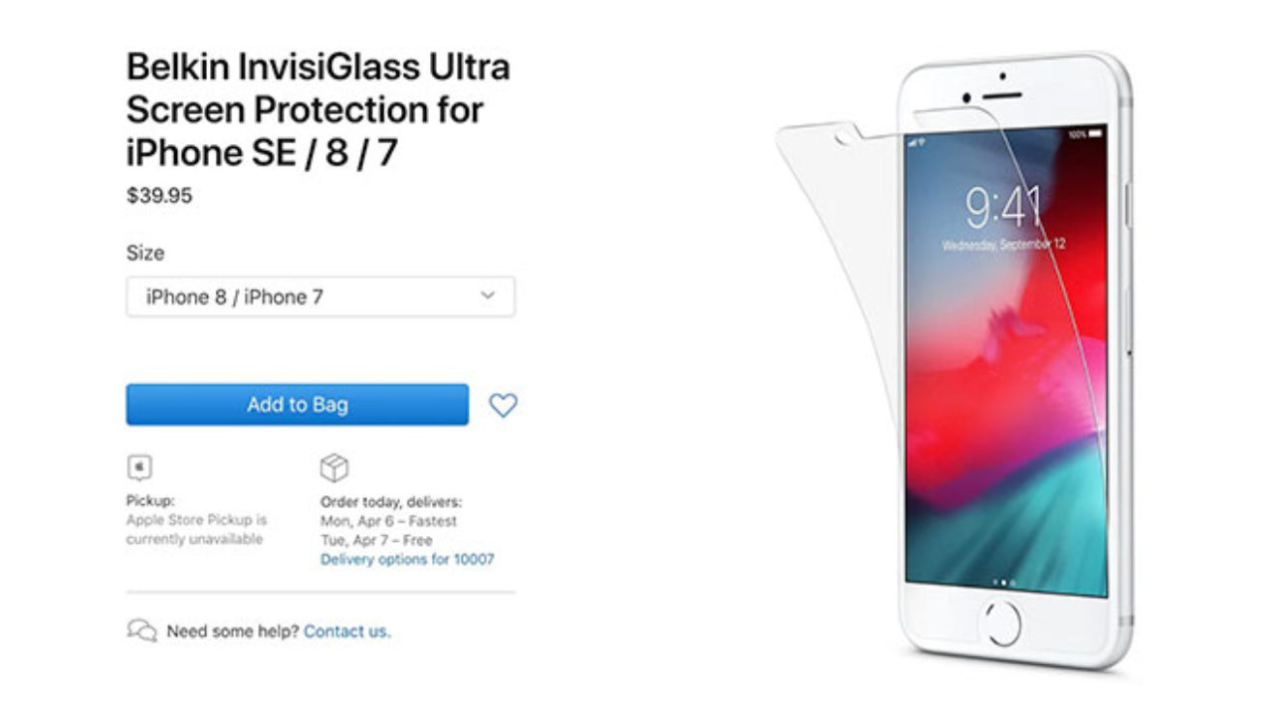Click the Apple Store Pickup unavailable text
This screenshot has height=716, width=1274.
[x=196, y=529]
